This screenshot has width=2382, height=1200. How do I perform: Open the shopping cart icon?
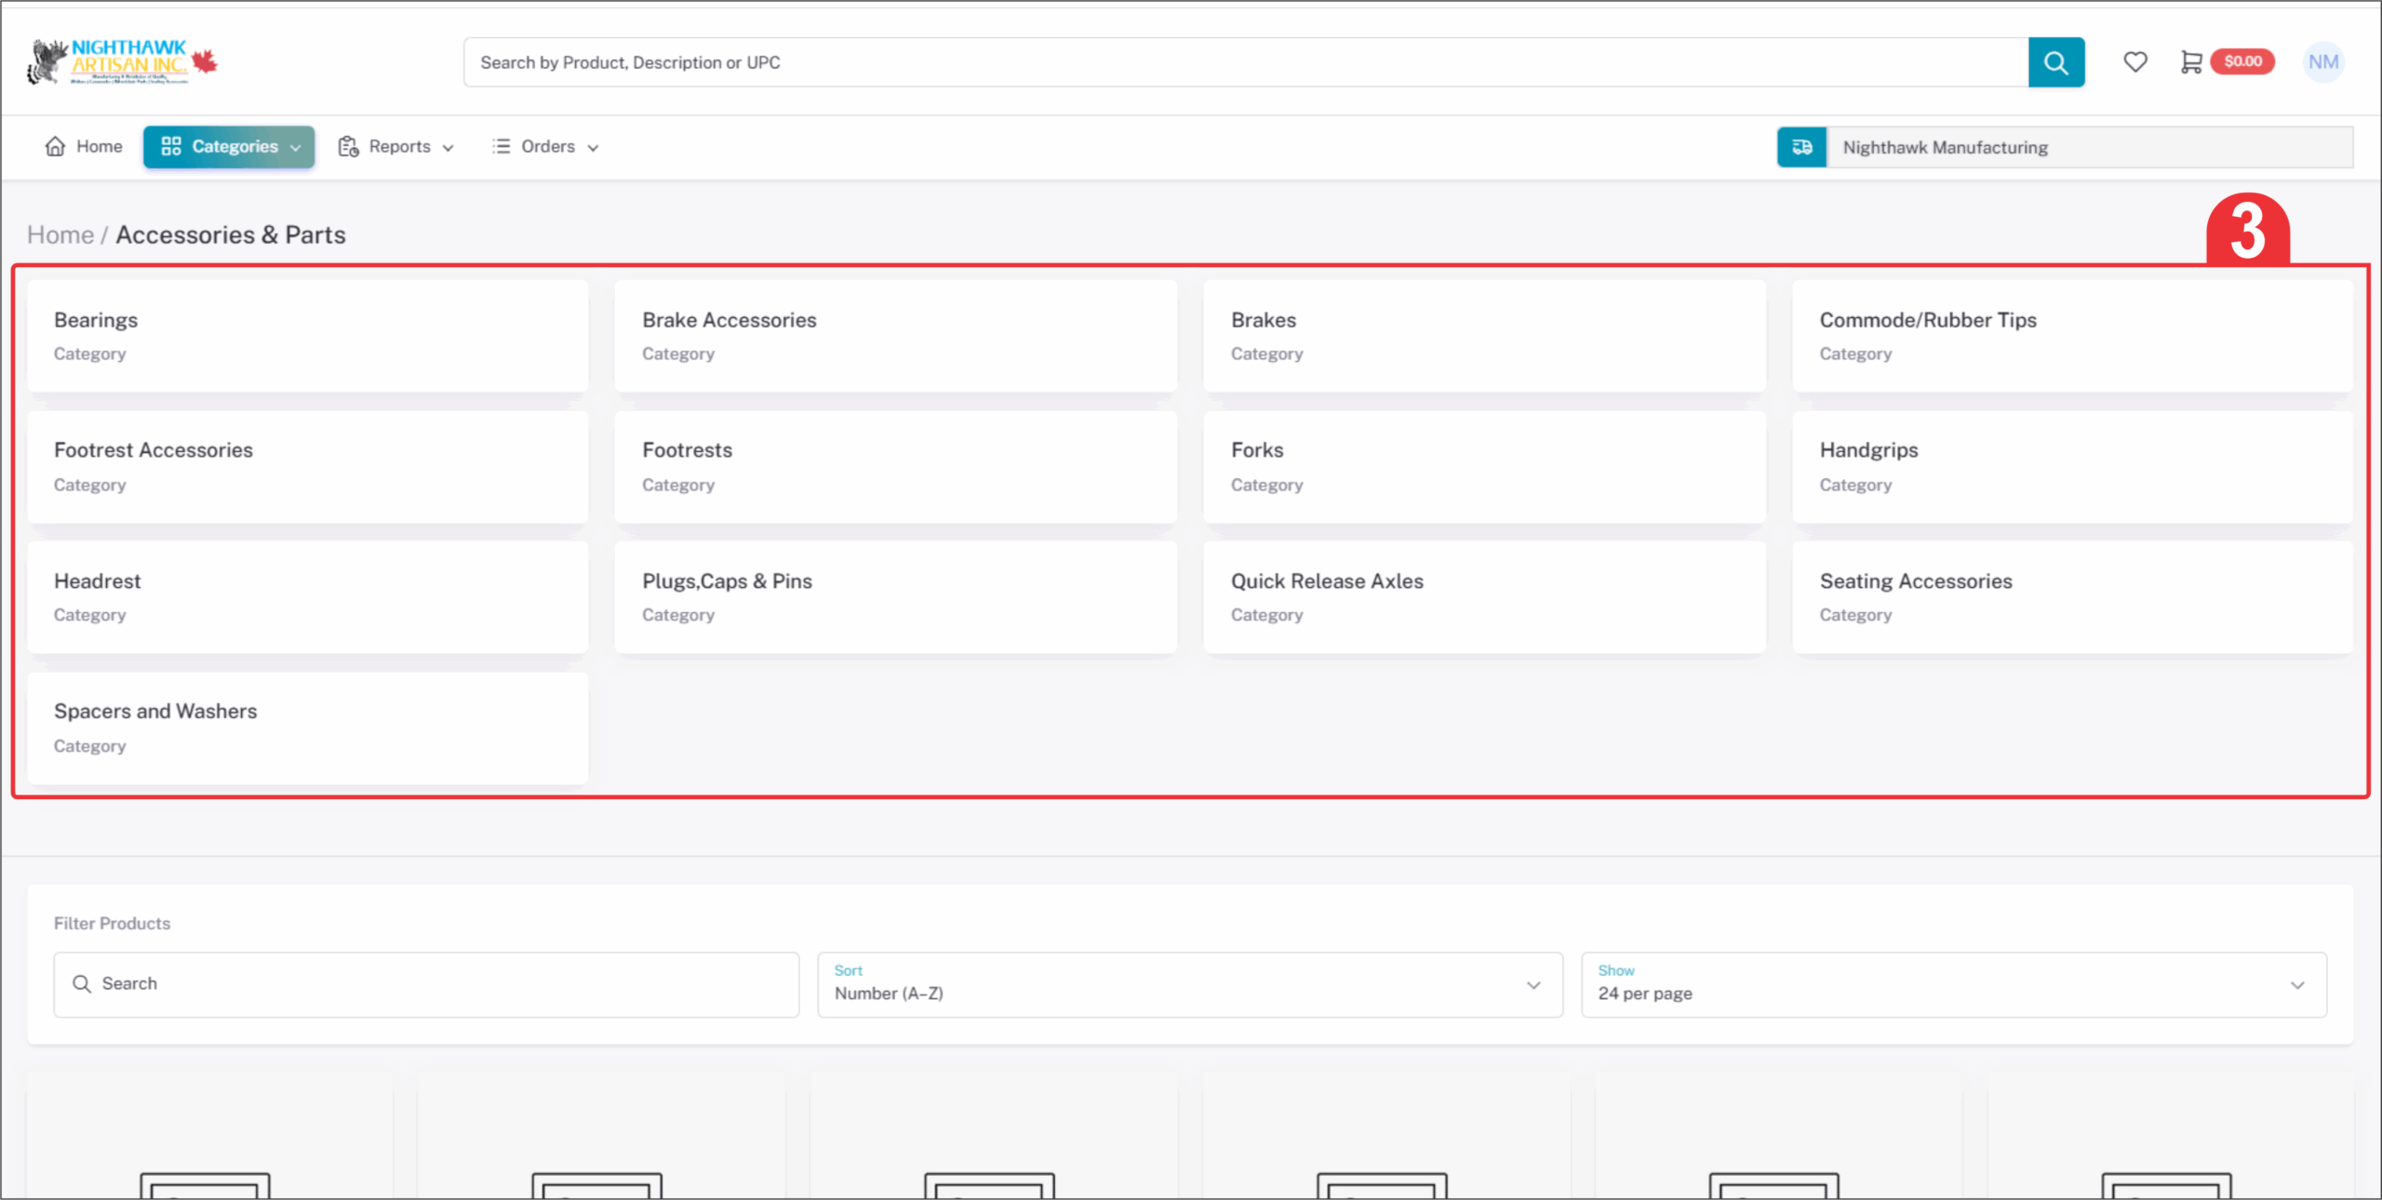coord(2190,61)
